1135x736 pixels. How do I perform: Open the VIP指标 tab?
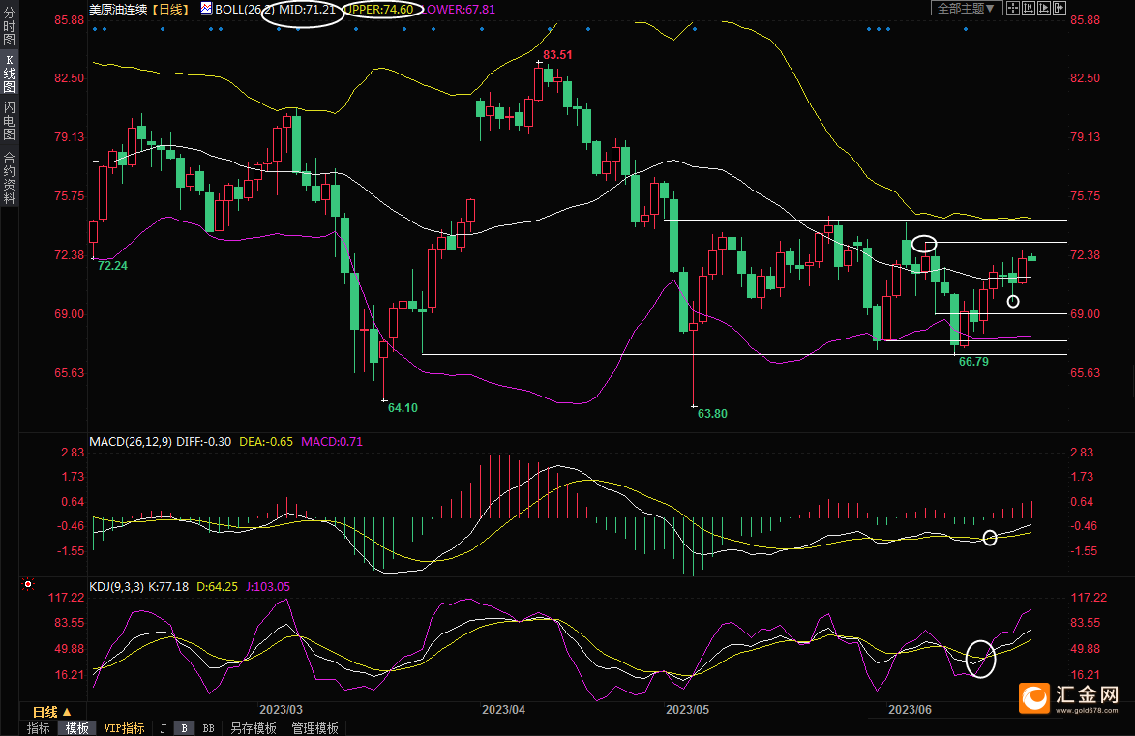point(125,728)
